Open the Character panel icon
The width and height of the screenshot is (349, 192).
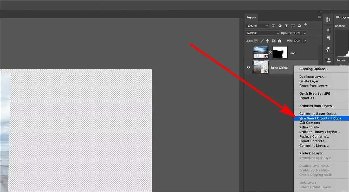coord(328,30)
